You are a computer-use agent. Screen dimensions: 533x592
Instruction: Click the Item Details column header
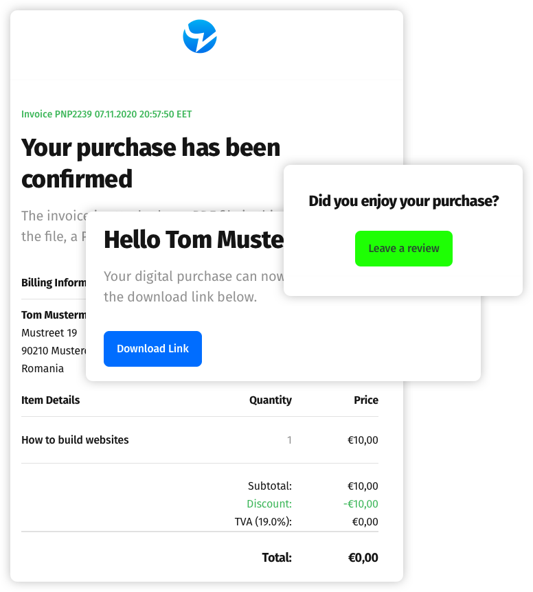click(x=51, y=400)
